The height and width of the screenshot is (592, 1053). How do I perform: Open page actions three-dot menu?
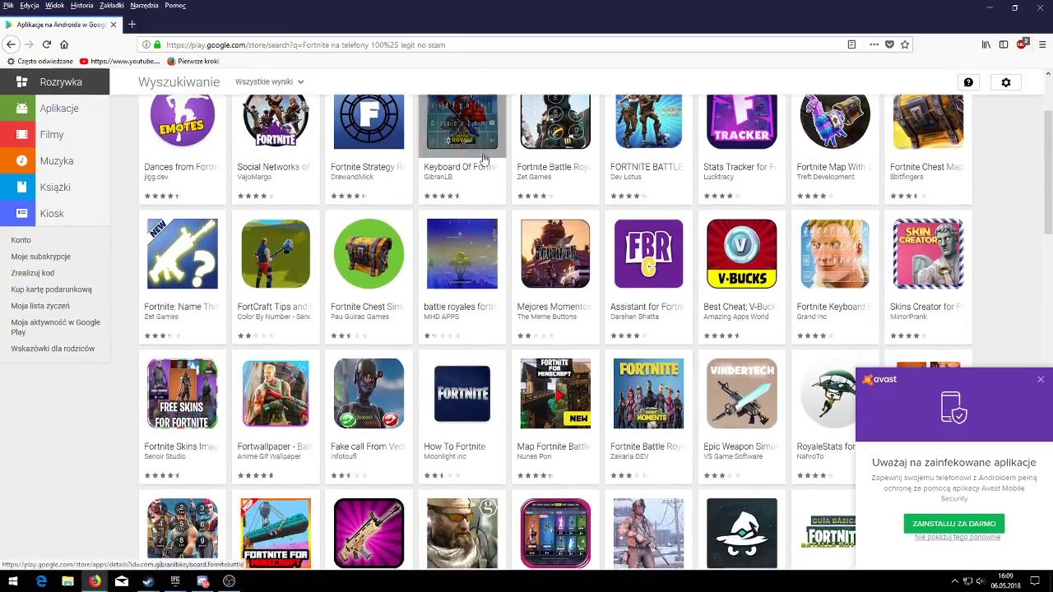tap(874, 44)
